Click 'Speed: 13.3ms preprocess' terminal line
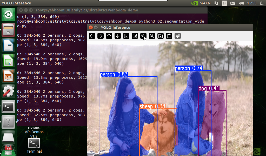The width and height of the screenshot is (266, 156). (x=52, y=77)
